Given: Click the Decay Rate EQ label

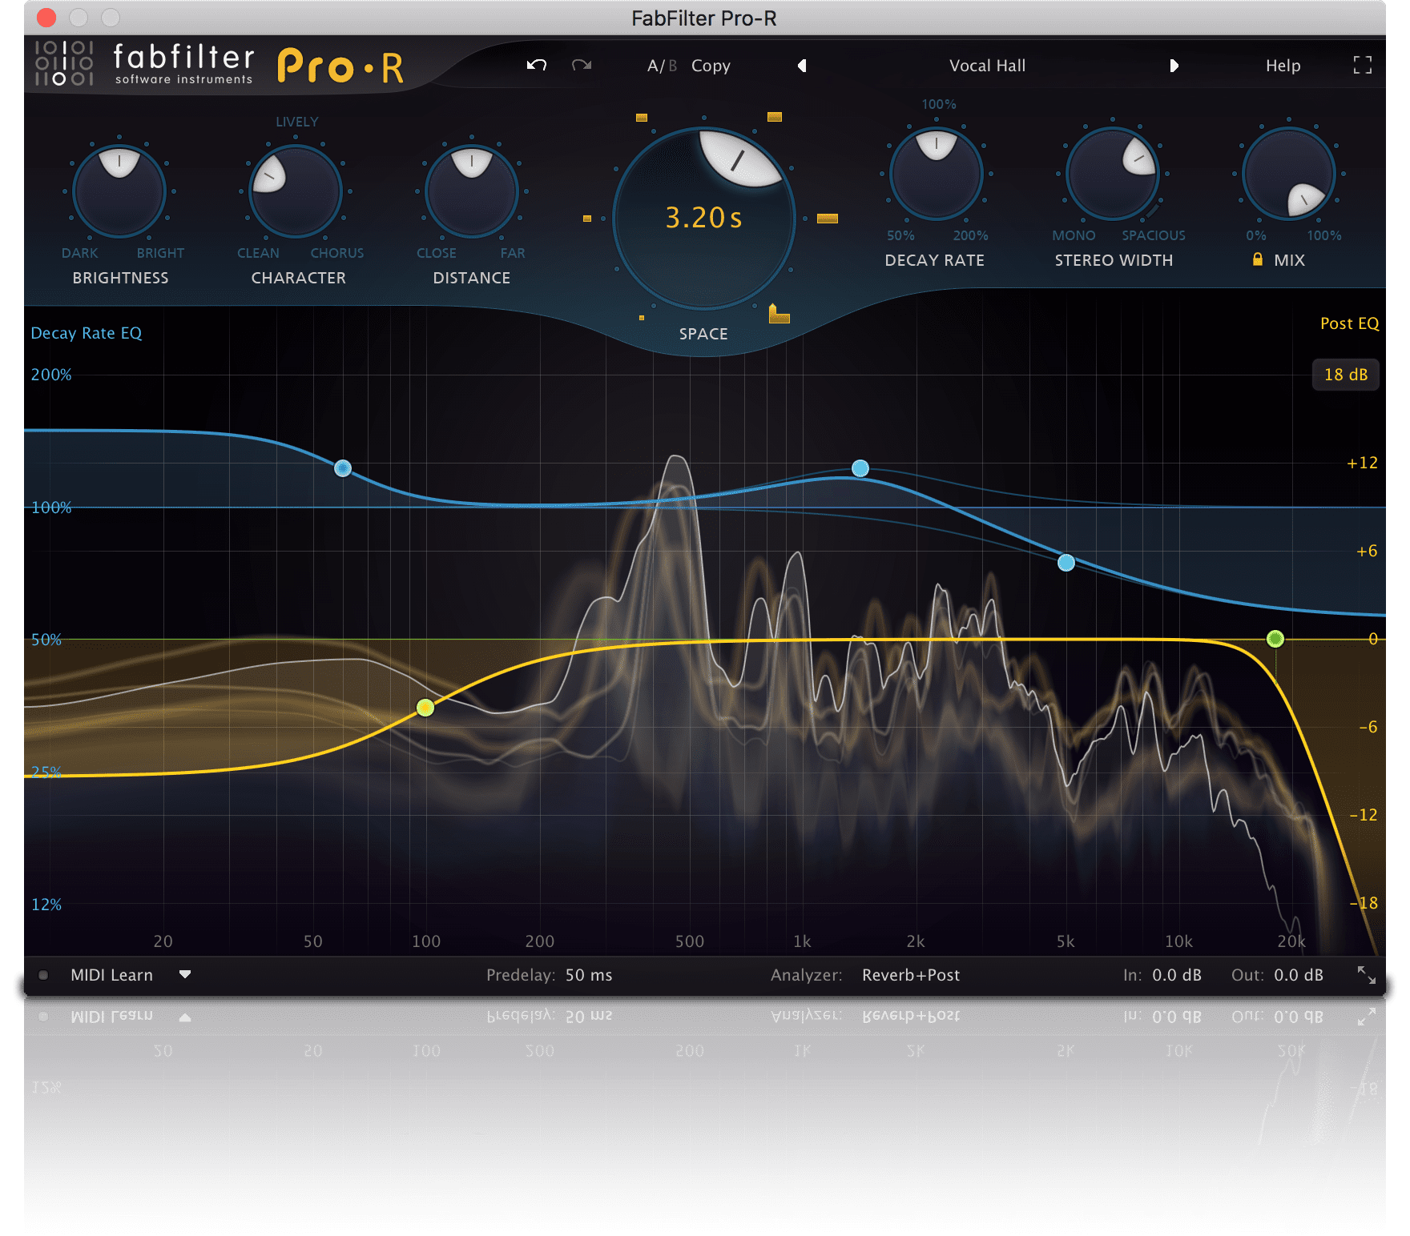Looking at the screenshot, I should tap(87, 333).
